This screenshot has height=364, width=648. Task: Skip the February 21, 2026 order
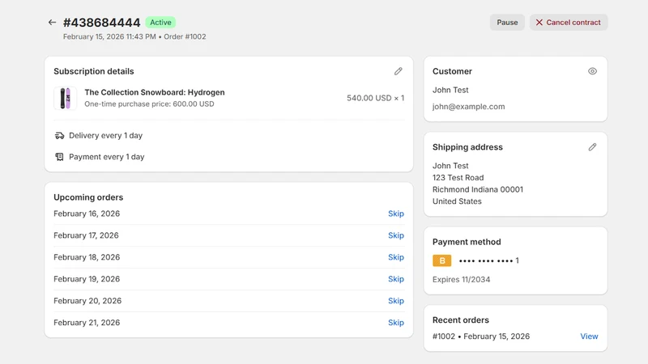coord(395,323)
